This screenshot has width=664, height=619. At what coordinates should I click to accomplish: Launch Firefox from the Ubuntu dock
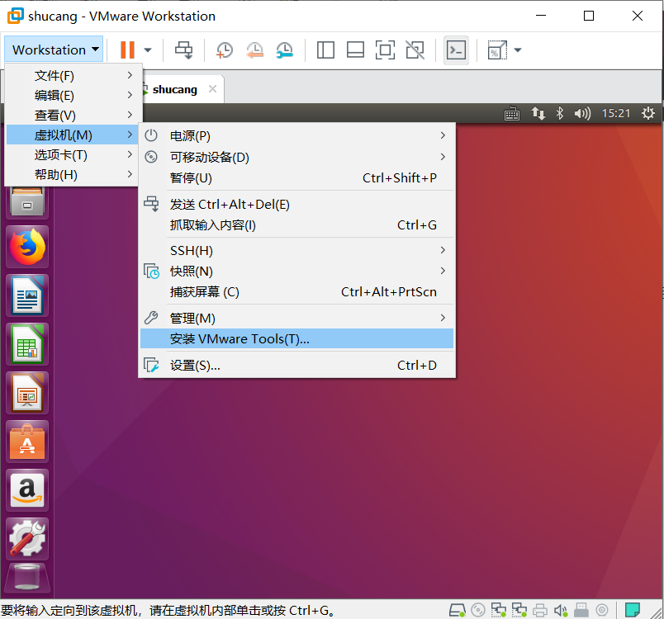[27, 247]
